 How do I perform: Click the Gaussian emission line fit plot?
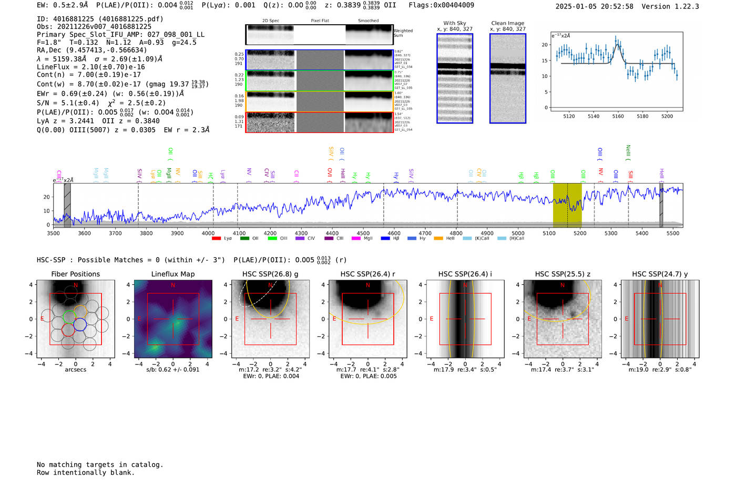(x=617, y=71)
